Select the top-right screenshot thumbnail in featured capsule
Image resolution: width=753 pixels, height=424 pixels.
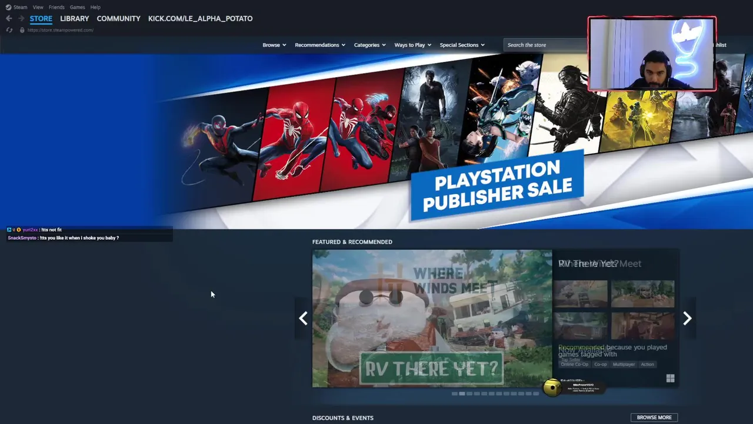tap(642, 294)
